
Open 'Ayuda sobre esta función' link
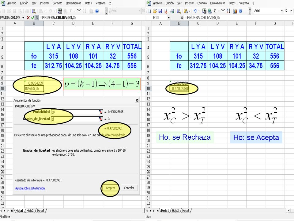(30, 188)
